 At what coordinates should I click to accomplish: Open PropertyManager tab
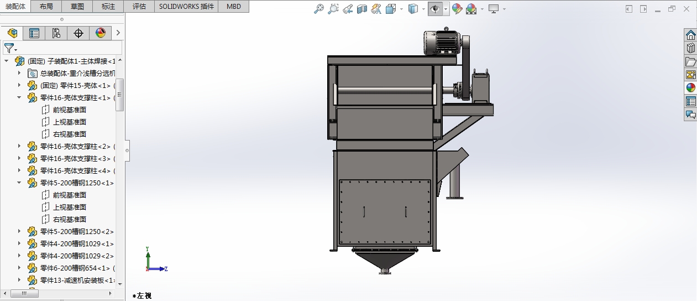pyautogui.click(x=34, y=33)
